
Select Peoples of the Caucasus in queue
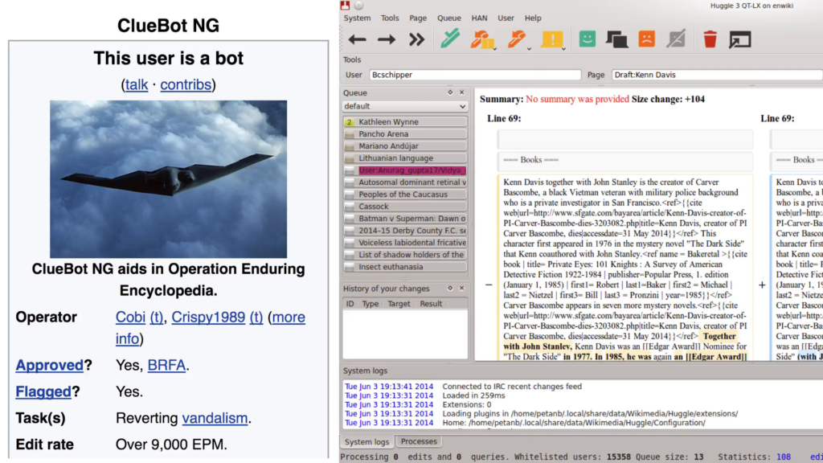point(405,195)
